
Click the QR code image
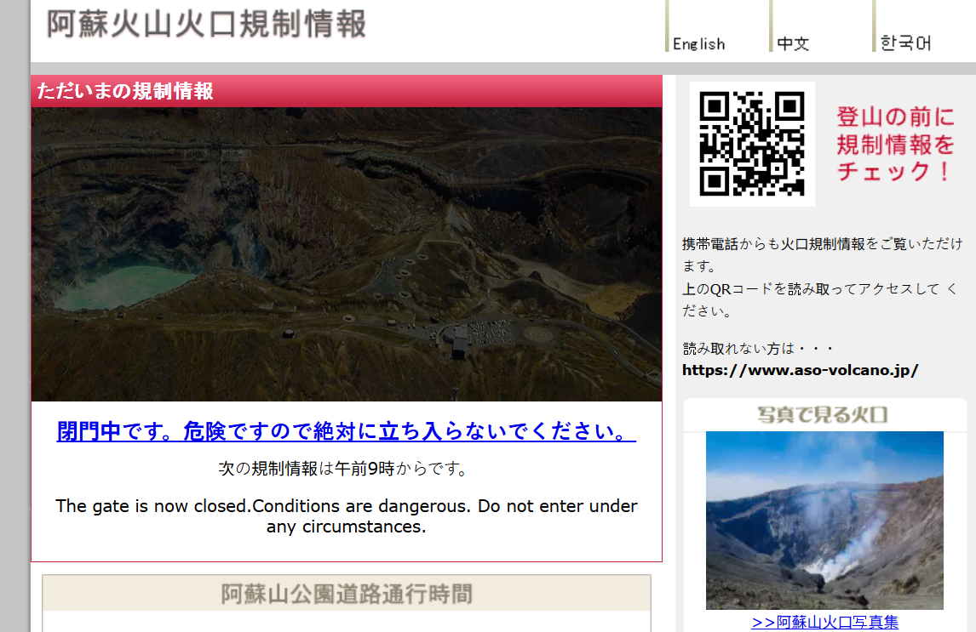point(752,144)
